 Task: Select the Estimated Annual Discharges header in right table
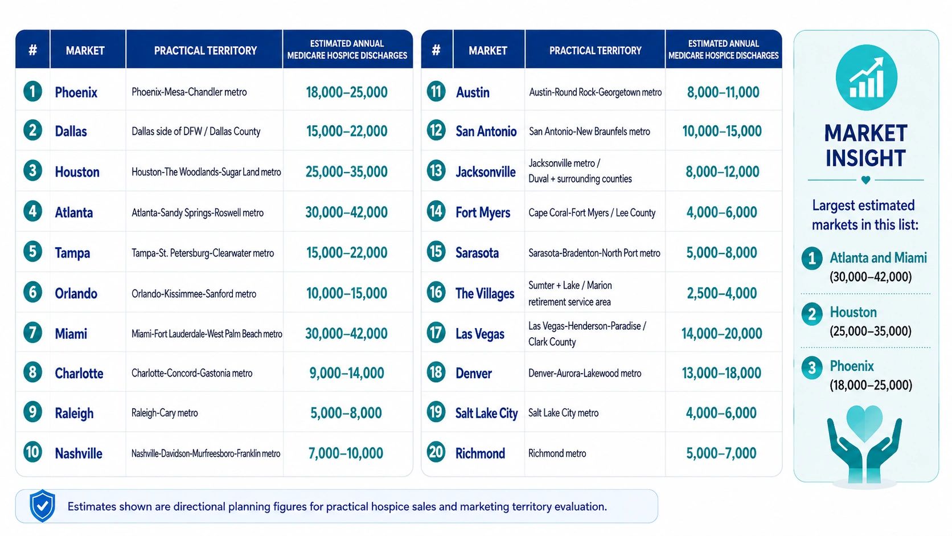[723, 50]
